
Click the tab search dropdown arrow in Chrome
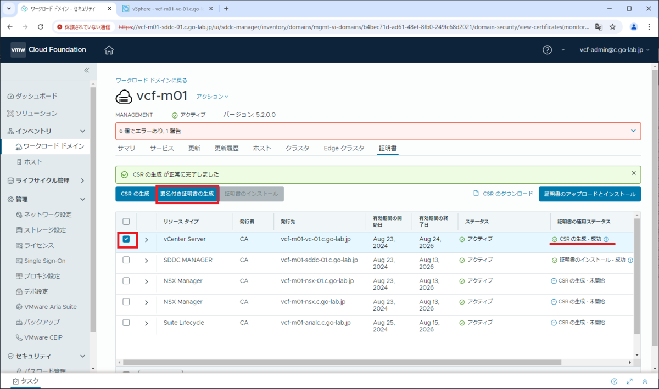[x=9, y=9]
